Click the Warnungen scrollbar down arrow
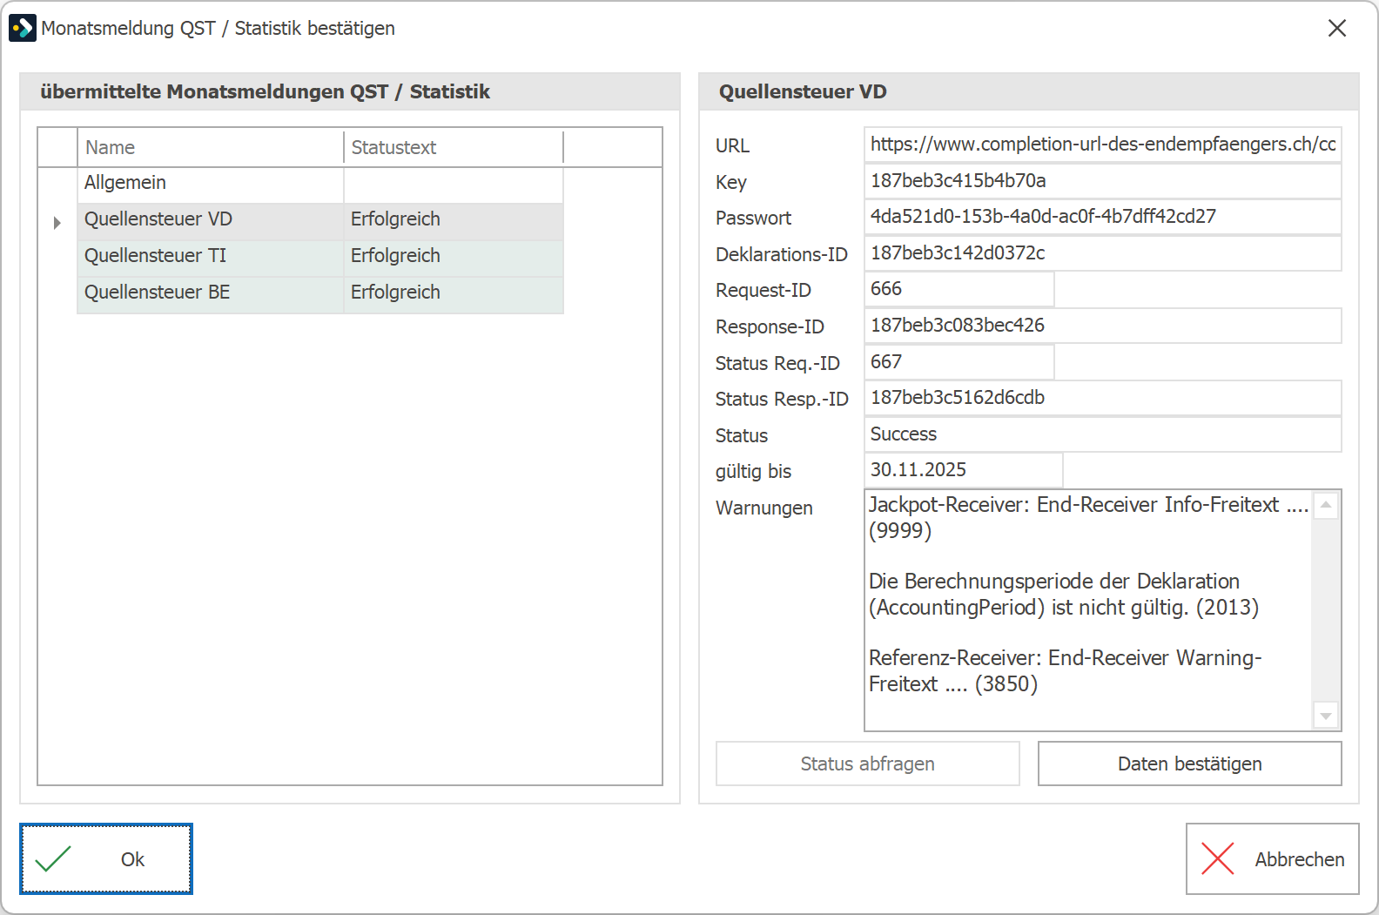The height and width of the screenshot is (915, 1379). coord(1326,716)
